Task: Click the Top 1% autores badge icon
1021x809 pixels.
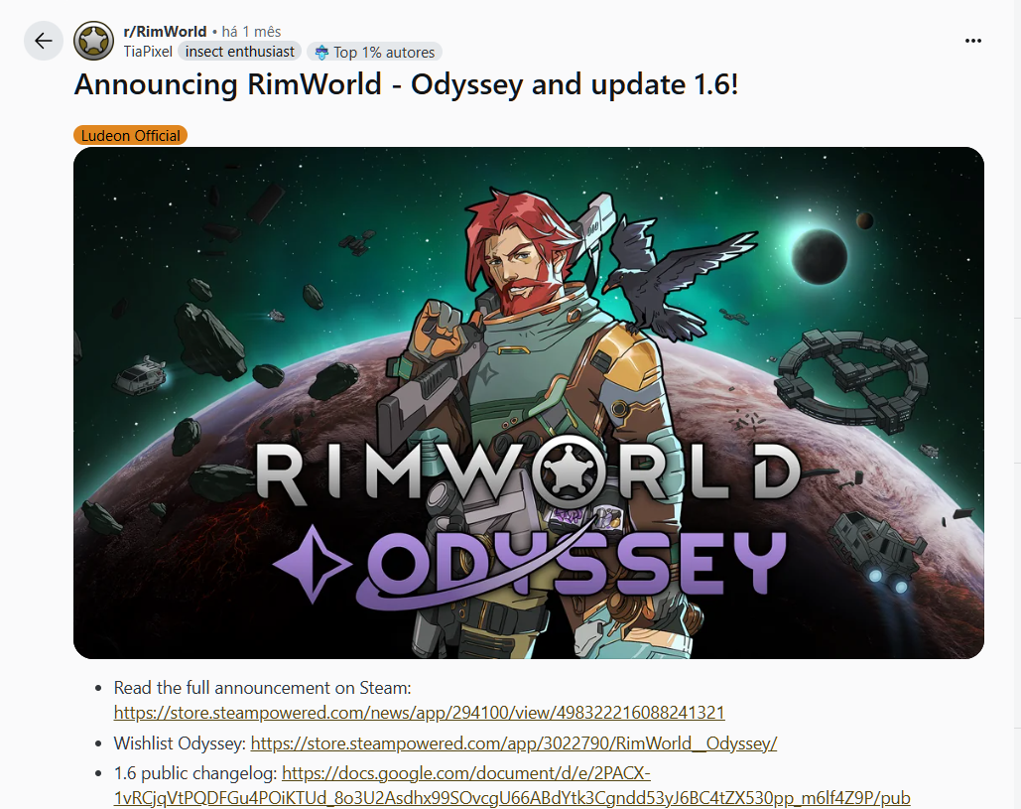Action: pyautogui.click(x=321, y=52)
